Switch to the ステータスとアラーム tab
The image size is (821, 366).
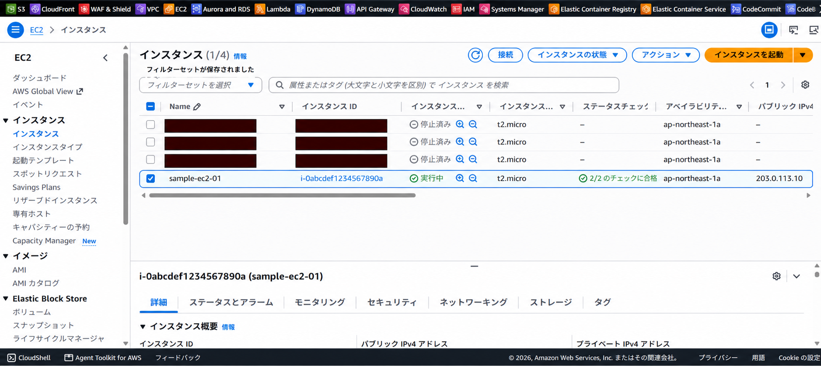tap(231, 302)
